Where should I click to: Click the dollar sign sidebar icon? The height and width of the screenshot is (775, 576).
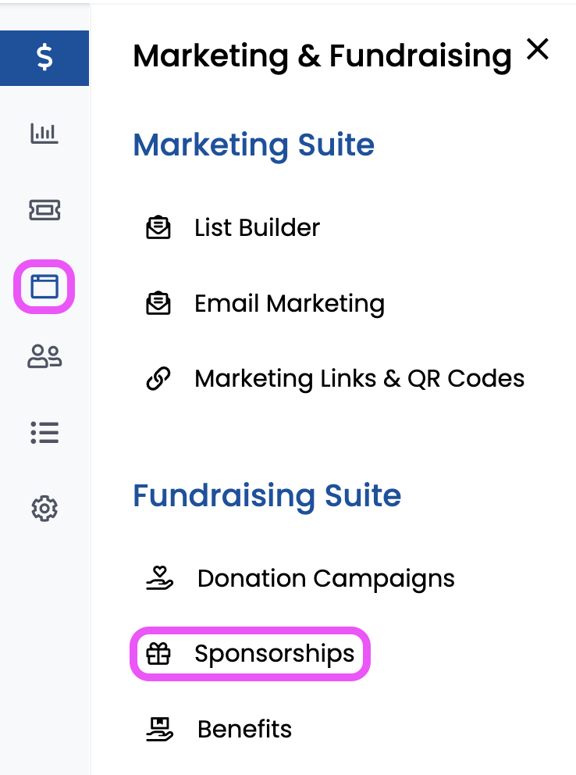point(44,58)
